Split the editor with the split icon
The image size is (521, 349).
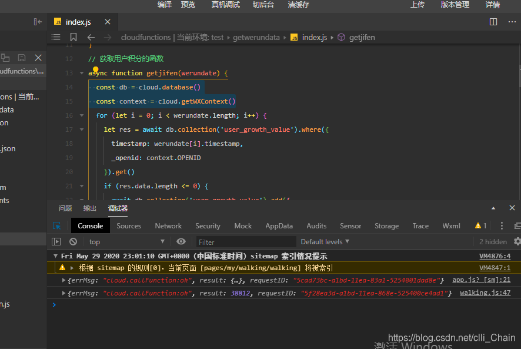[493, 22]
